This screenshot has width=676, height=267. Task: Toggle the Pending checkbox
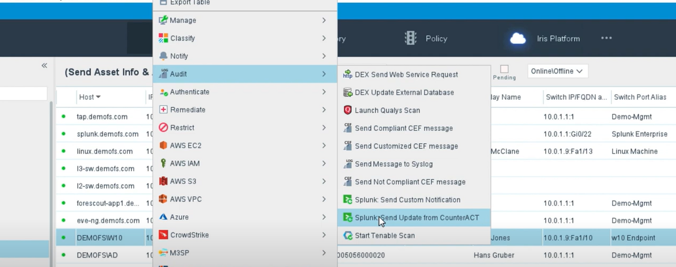point(504,69)
